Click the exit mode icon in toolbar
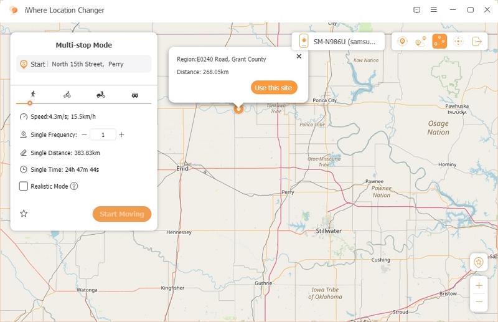This screenshot has width=498, height=322. click(477, 41)
